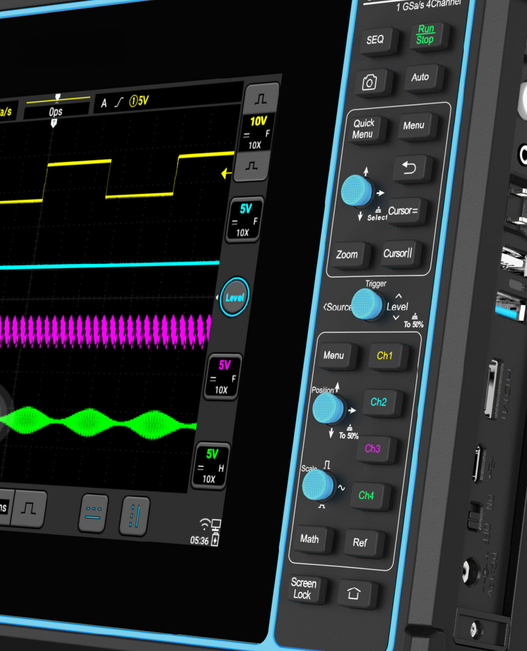The height and width of the screenshot is (651, 527).
Task: Toggle channel Ch1 on the panel
Action: click(385, 356)
